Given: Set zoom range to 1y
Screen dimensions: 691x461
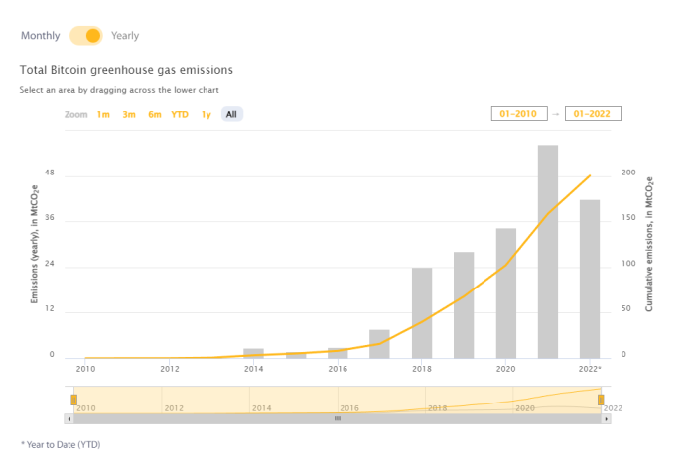Looking at the screenshot, I should click(x=207, y=114).
